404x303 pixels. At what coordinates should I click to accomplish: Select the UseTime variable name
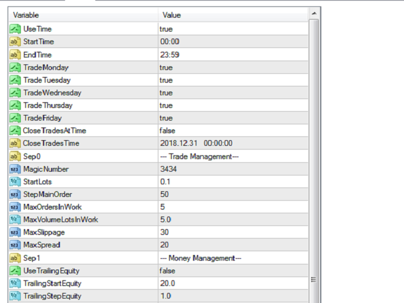pos(37,29)
